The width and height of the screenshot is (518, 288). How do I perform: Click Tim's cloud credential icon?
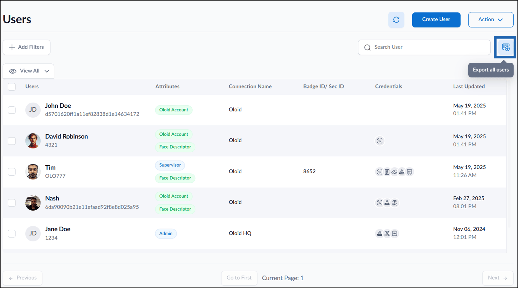click(x=394, y=172)
